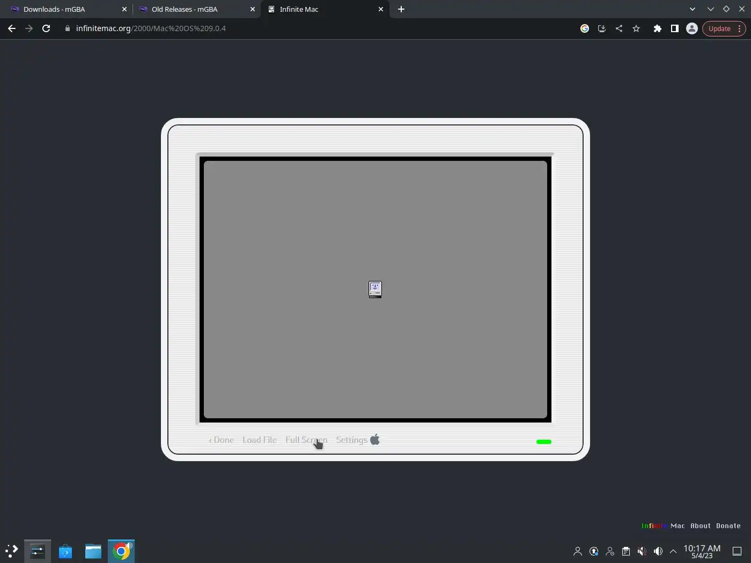Click Chrome in the taskbar
The image size is (751, 563).
coord(121,551)
